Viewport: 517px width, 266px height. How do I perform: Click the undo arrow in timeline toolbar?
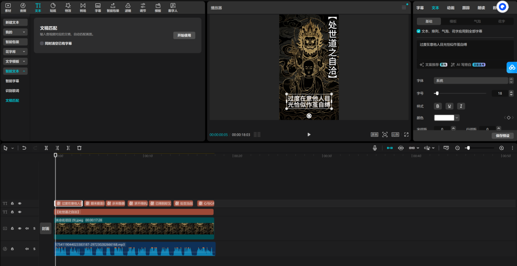(x=24, y=148)
